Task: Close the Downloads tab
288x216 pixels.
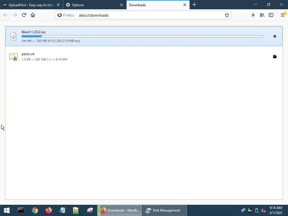Action: tap(185, 5)
